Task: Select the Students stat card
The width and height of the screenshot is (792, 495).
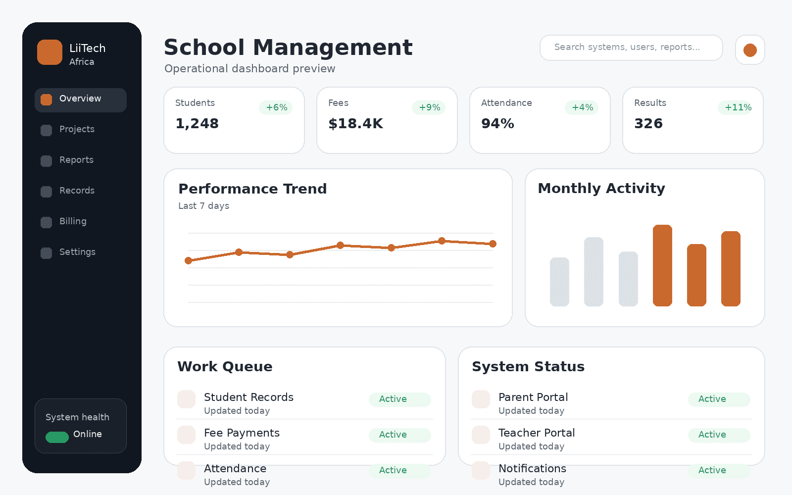Action: click(234, 120)
